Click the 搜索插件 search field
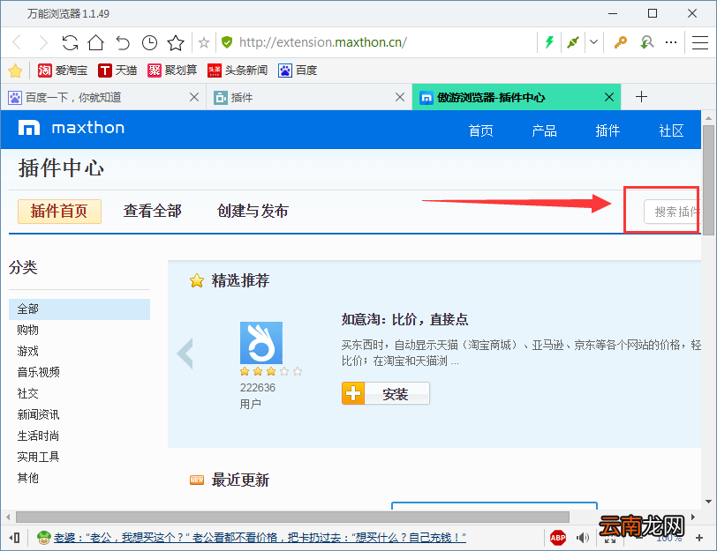 672,212
